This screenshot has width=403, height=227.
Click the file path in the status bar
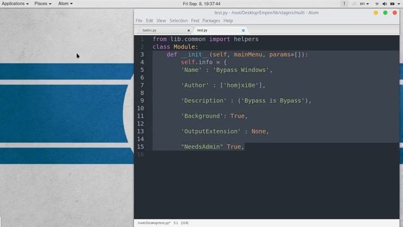(x=154, y=223)
